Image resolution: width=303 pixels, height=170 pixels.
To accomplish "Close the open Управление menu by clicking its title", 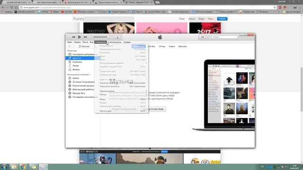I will [100, 42].
